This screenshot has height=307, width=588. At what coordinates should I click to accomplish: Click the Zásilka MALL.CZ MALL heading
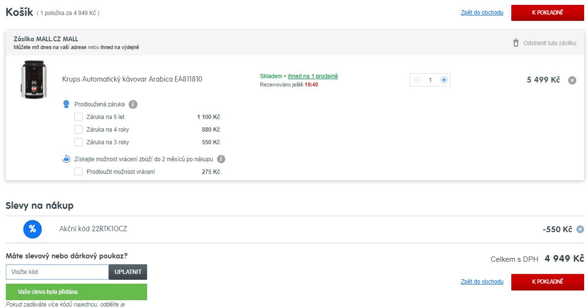click(46, 39)
